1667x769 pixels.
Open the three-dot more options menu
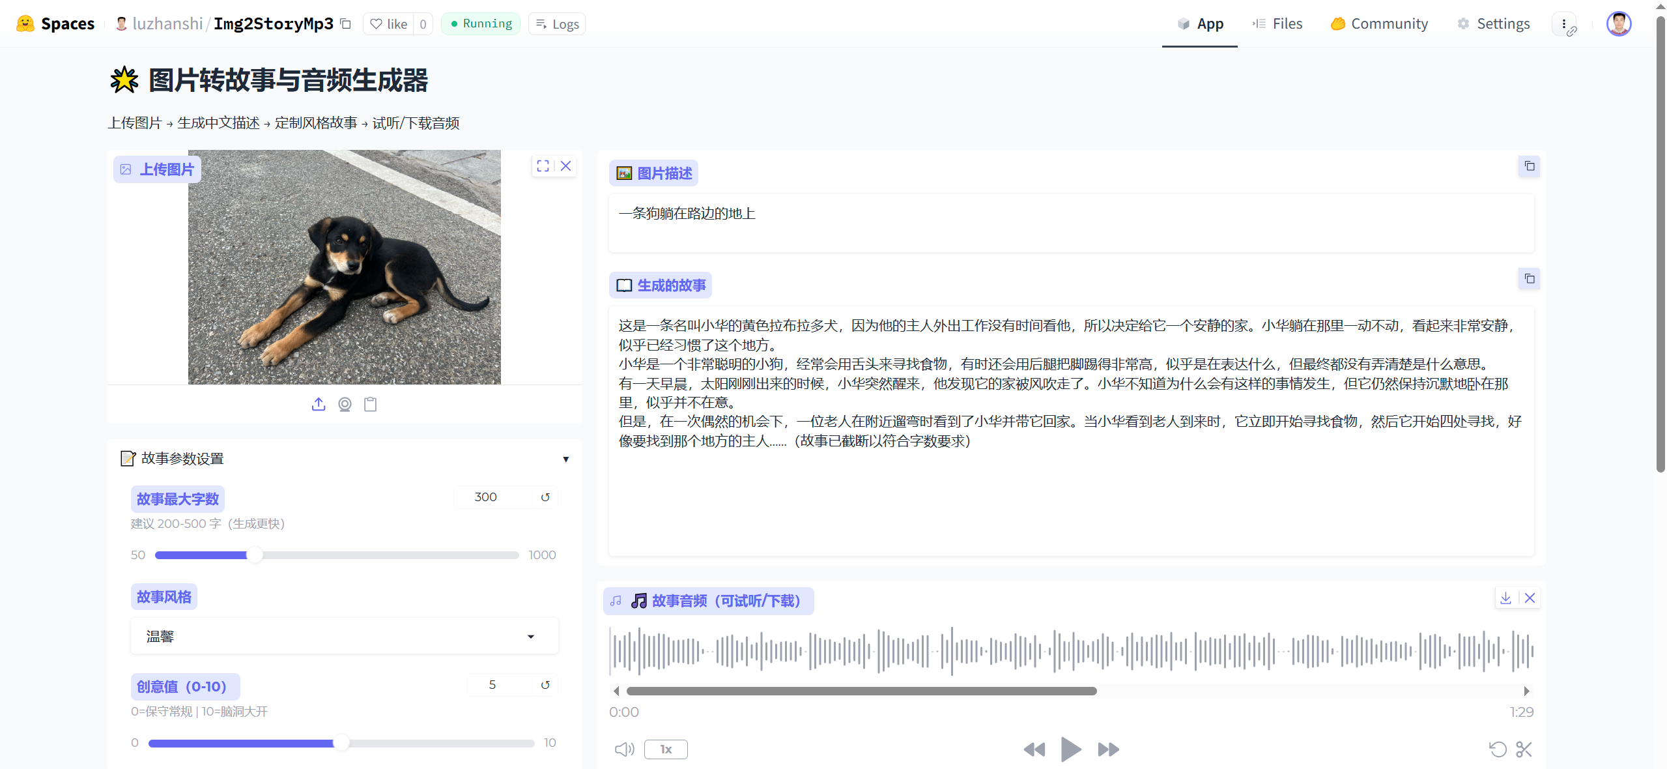tap(1563, 24)
